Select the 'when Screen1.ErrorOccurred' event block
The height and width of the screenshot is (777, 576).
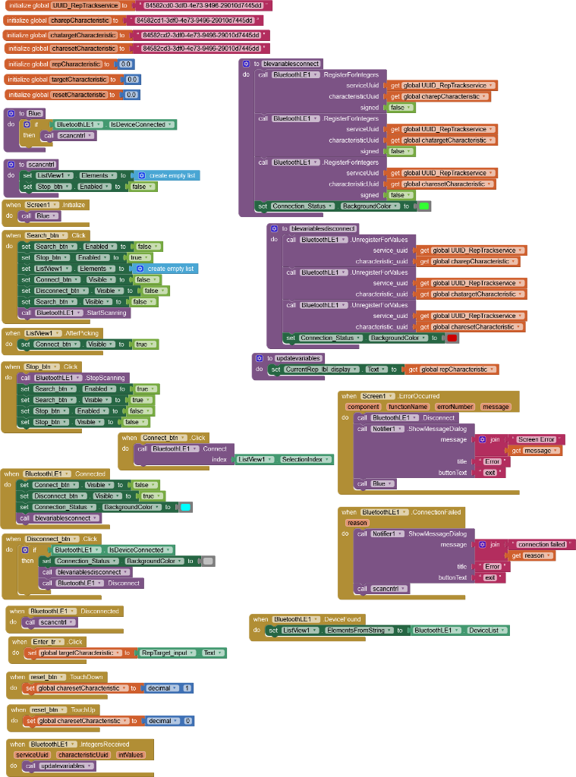point(349,396)
